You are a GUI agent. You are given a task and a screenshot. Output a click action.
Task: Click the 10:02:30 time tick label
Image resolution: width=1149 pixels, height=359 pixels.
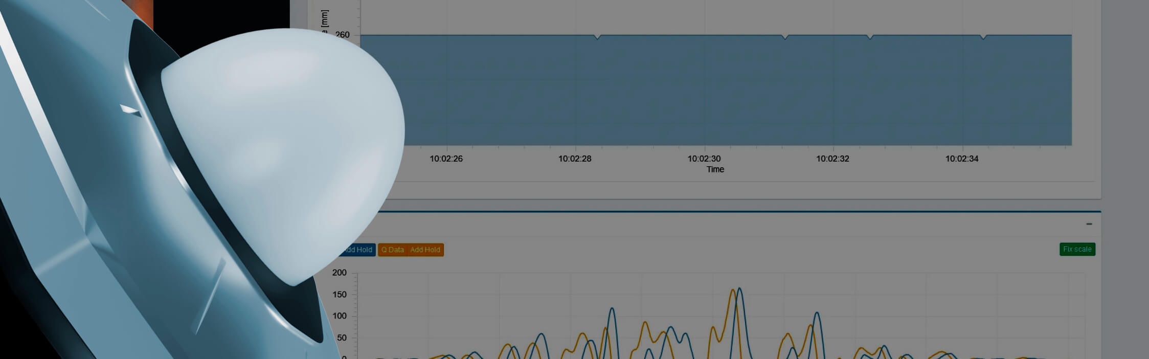(704, 159)
